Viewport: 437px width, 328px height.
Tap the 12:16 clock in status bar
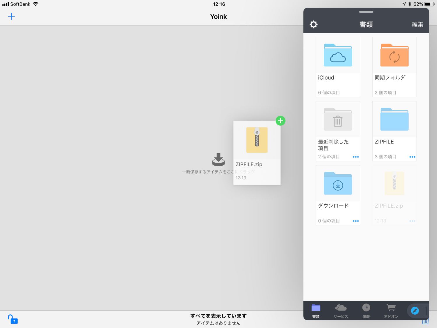[x=219, y=4]
